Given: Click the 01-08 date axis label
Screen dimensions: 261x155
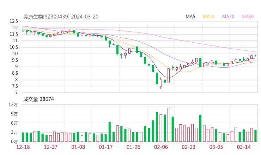Looking at the screenshot, I should pos(78,147).
